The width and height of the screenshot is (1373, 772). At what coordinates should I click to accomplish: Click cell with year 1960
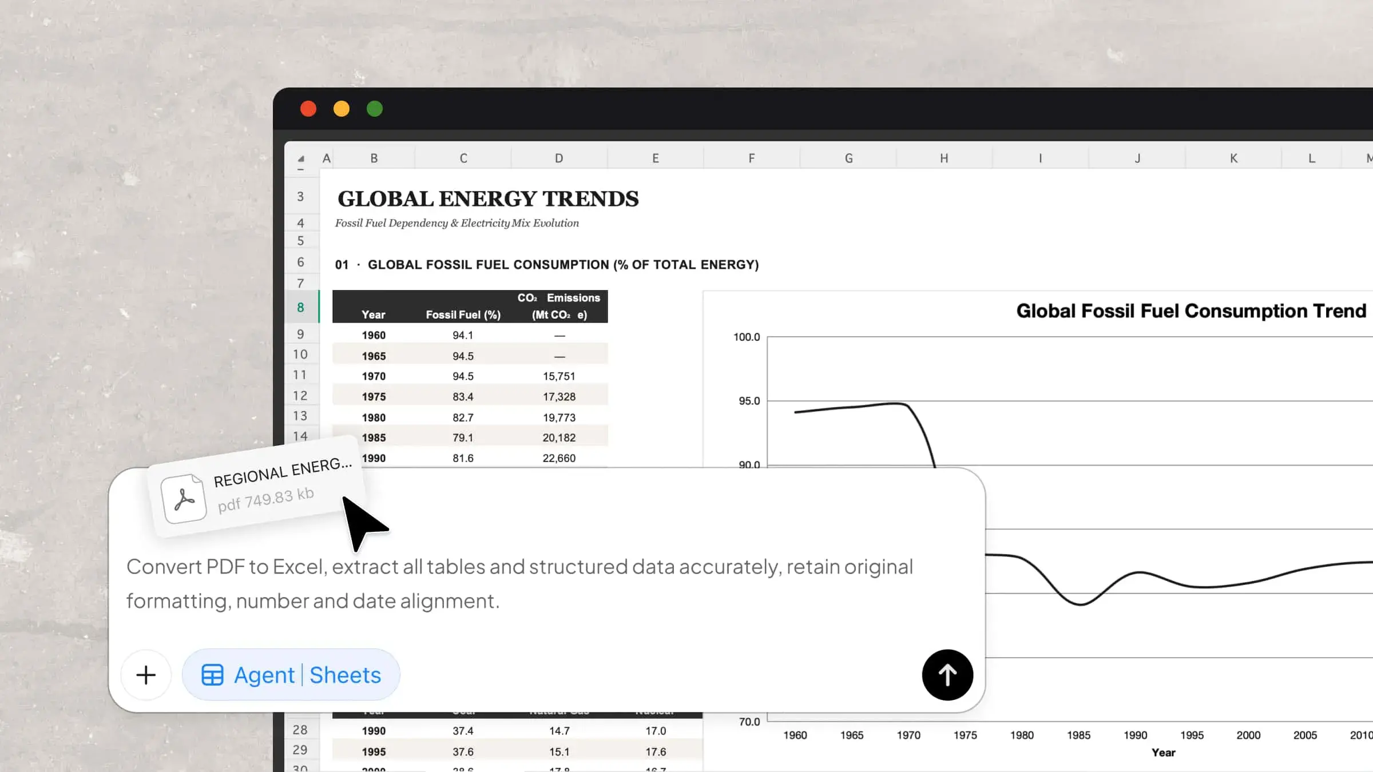pyautogui.click(x=374, y=335)
